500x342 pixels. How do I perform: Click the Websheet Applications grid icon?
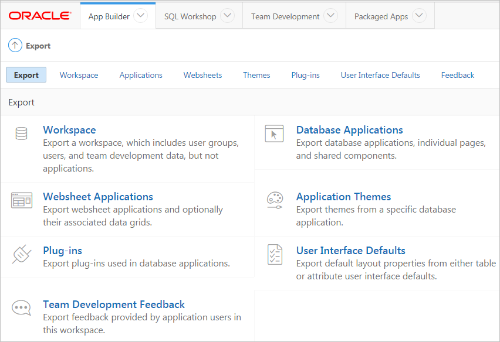pyautogui.click(x=22, y=200)
